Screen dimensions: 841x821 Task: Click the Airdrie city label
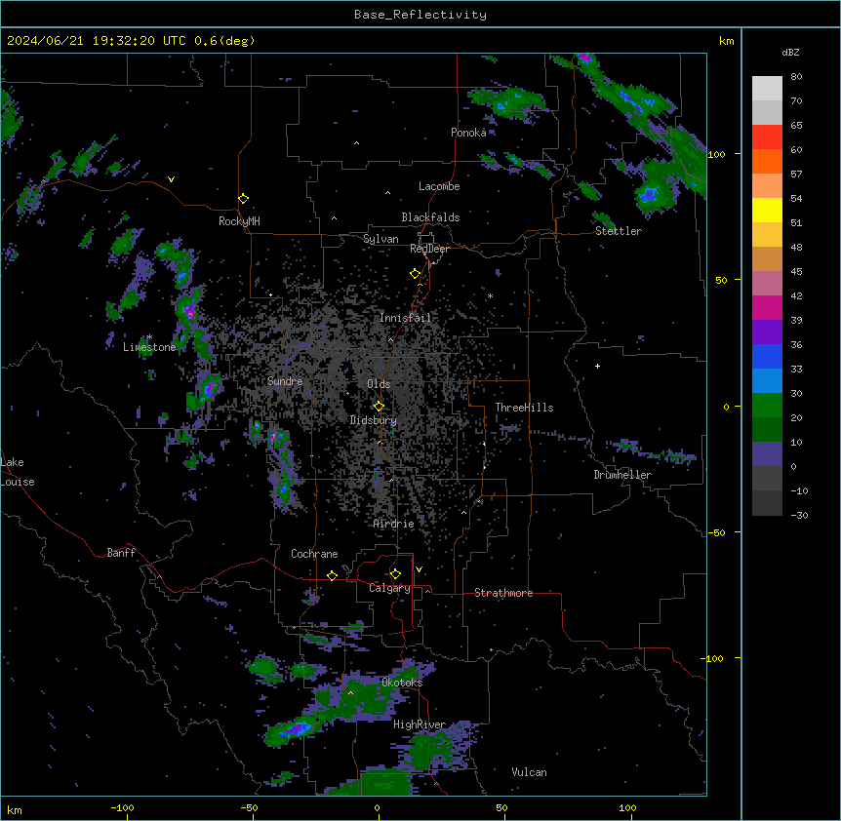[394, 524]
